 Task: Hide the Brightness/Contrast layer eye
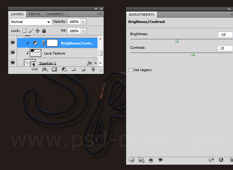click(x=13, y=43)
